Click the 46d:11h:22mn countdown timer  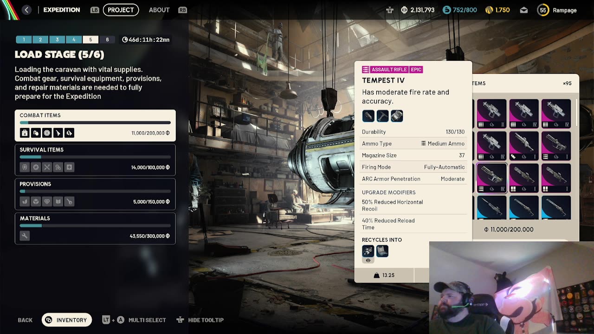146,40
